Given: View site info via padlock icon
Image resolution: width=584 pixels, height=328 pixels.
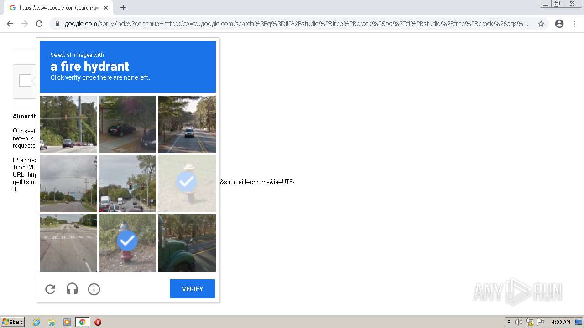Looking at the screenshot, I should (57, 24).
